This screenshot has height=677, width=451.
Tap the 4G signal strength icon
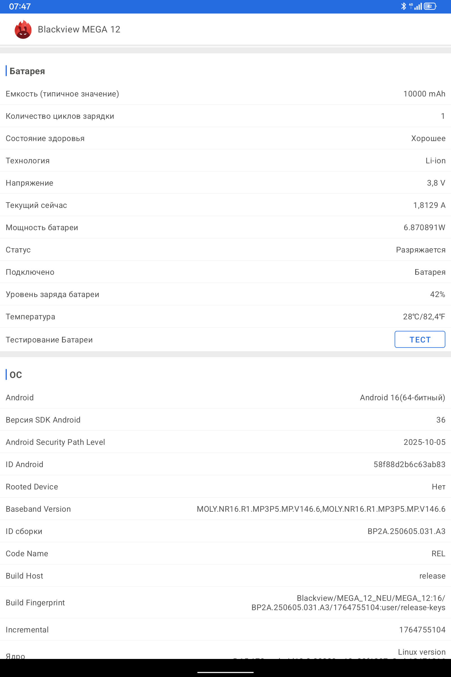(415, 6)
